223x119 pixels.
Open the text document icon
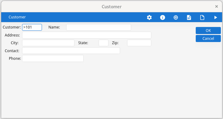tap(189, 17)
